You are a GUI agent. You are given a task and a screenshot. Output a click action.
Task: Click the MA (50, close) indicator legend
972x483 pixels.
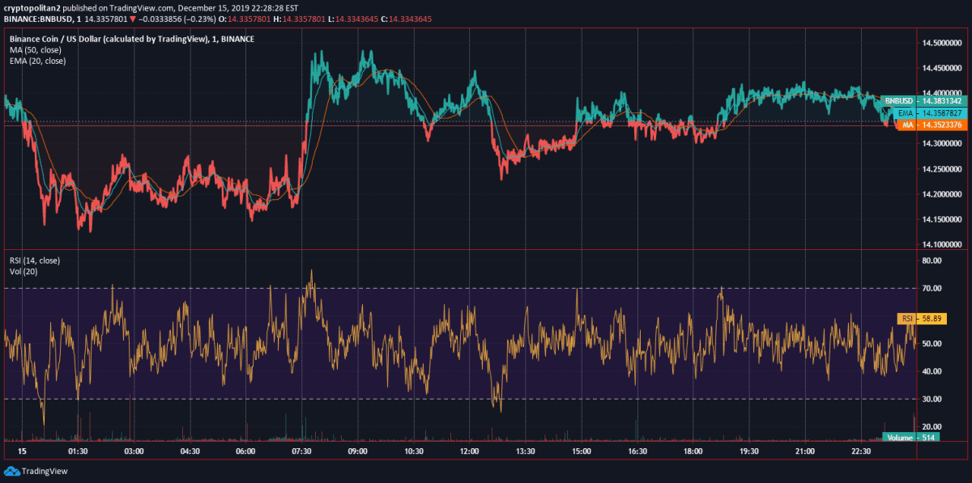(x=36, y=49)
